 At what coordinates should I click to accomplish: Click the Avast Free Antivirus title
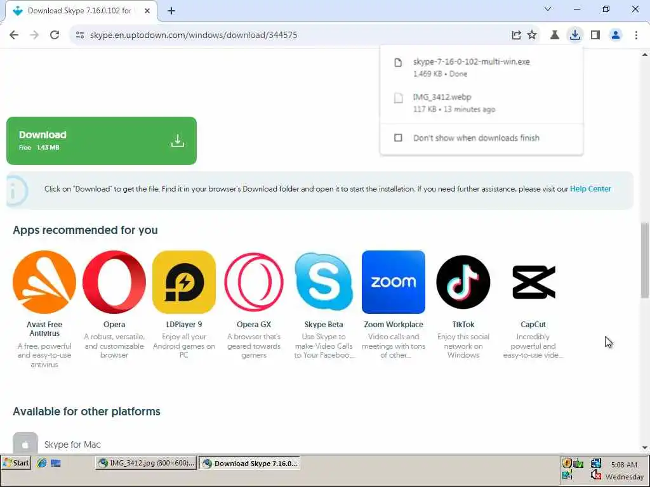(x=44, y=329)
